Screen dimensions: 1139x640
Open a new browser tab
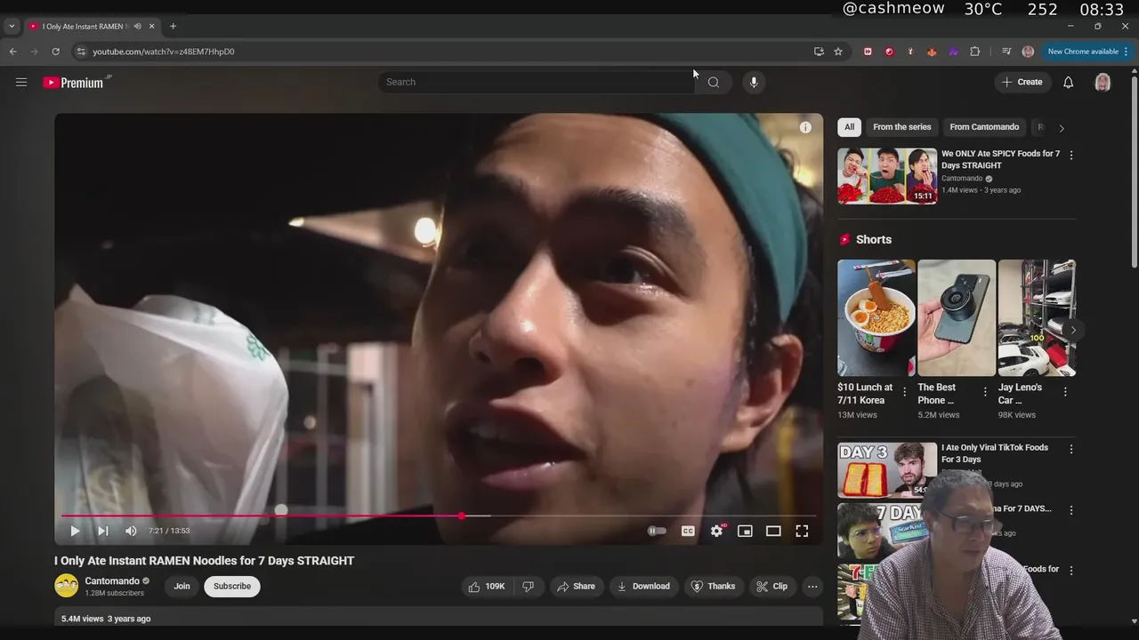[x=173, y=26]
